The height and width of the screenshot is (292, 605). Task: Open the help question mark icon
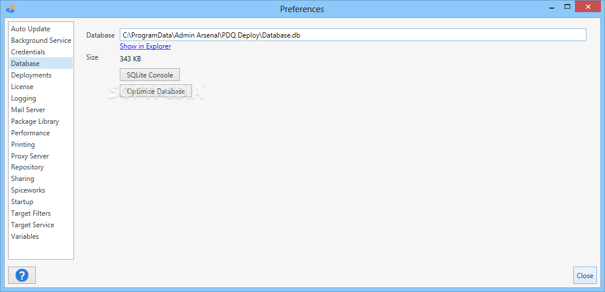(x=22, y=275)
